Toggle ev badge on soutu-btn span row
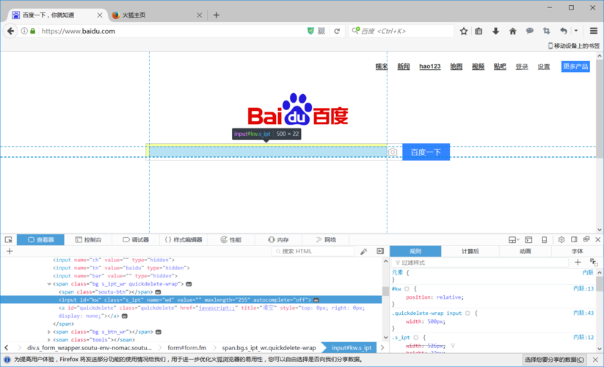 pyautogui.click(x=158, y=292)
